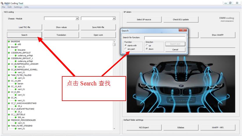The height and width of the screenshot is (136, 242).
Task: Minimize the BMW Coding Tool window
Action: point(226,3)
